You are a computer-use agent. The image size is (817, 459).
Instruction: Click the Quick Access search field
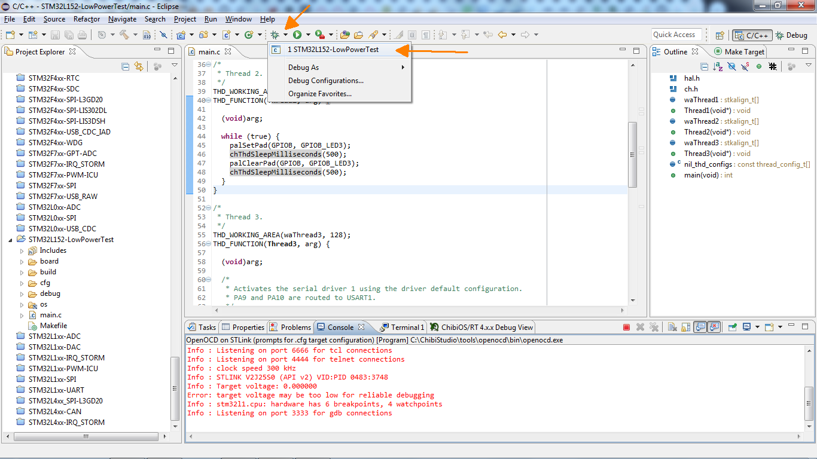click(x=676, y=35)
